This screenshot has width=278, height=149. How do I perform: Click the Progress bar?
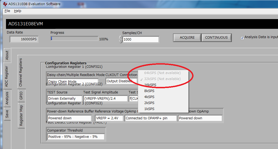[x=74, y=38]
